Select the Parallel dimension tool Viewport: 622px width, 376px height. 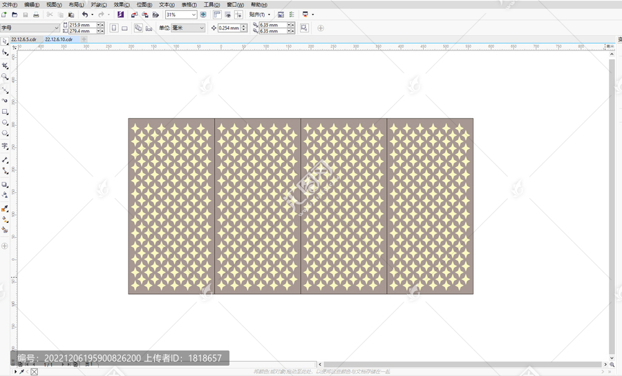(4, 159)
